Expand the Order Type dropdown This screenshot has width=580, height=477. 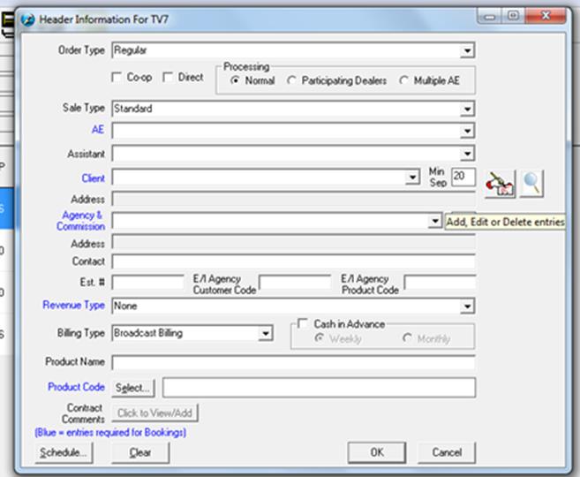click(x=468, y=51)
